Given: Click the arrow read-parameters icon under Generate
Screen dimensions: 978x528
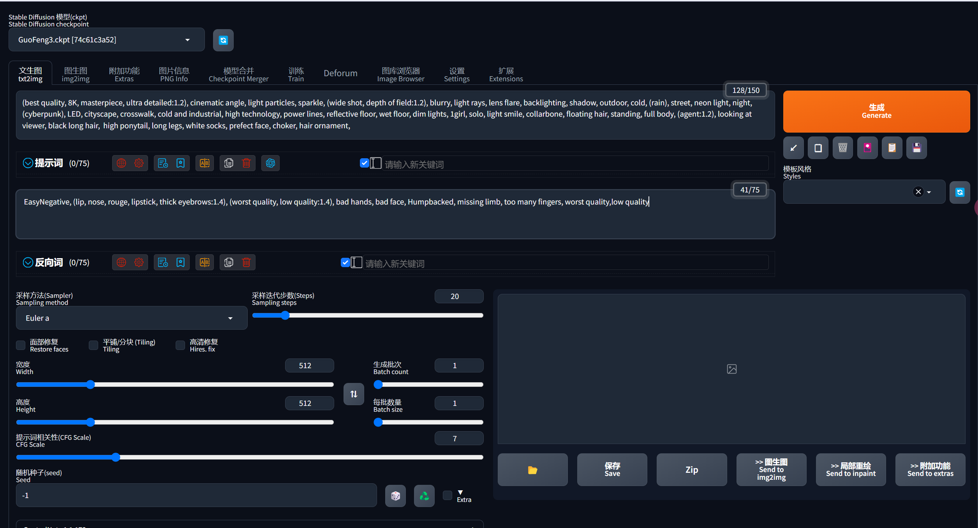Looking at the screenshot, I should [x=793, y=148].
